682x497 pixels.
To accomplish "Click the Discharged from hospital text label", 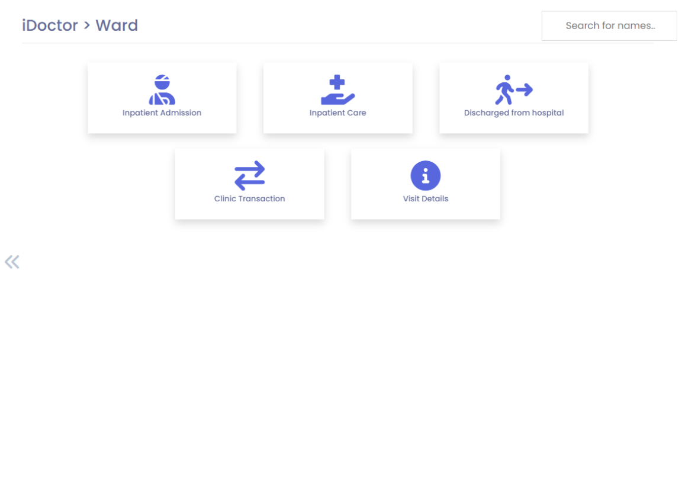I will coord(513,113).
